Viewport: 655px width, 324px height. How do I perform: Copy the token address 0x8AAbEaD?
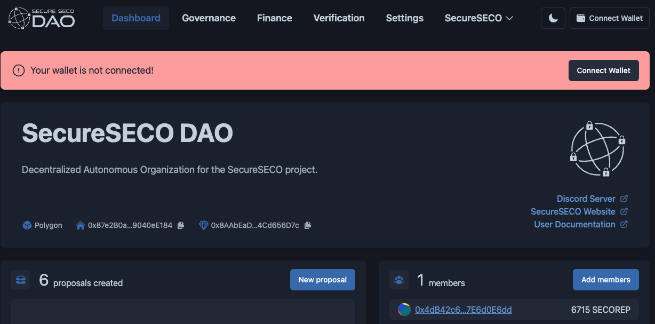(308, 225)
